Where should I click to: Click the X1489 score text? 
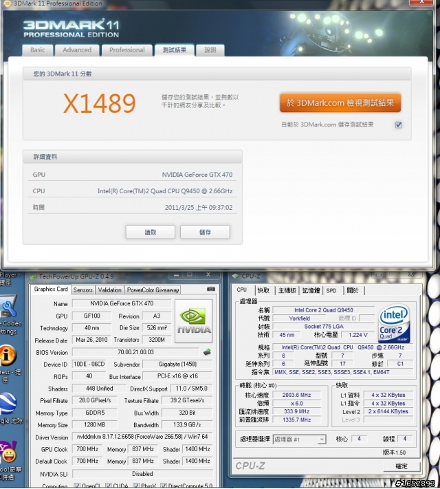100,103
